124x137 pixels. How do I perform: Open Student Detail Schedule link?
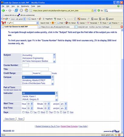click(69, 126)
